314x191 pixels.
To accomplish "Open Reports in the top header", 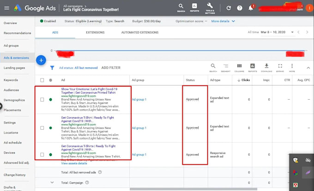I will [x=194, y=8].
